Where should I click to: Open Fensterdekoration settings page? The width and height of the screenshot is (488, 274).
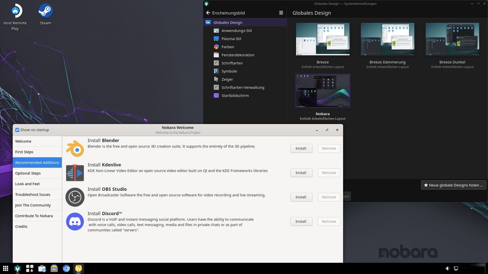pos(245,55)
